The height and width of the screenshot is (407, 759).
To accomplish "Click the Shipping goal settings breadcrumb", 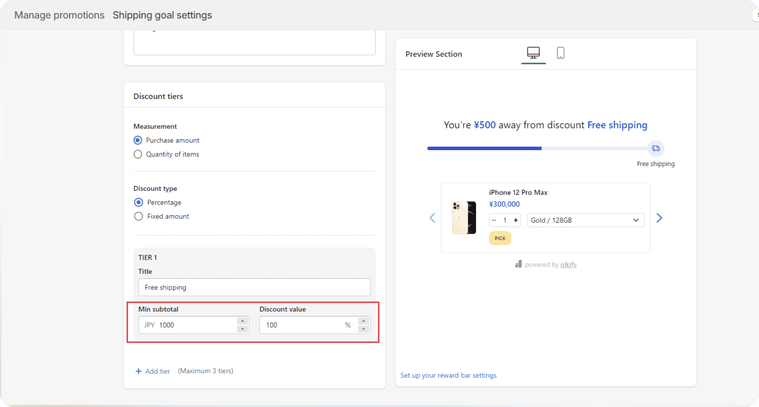I will coord(162,15).
